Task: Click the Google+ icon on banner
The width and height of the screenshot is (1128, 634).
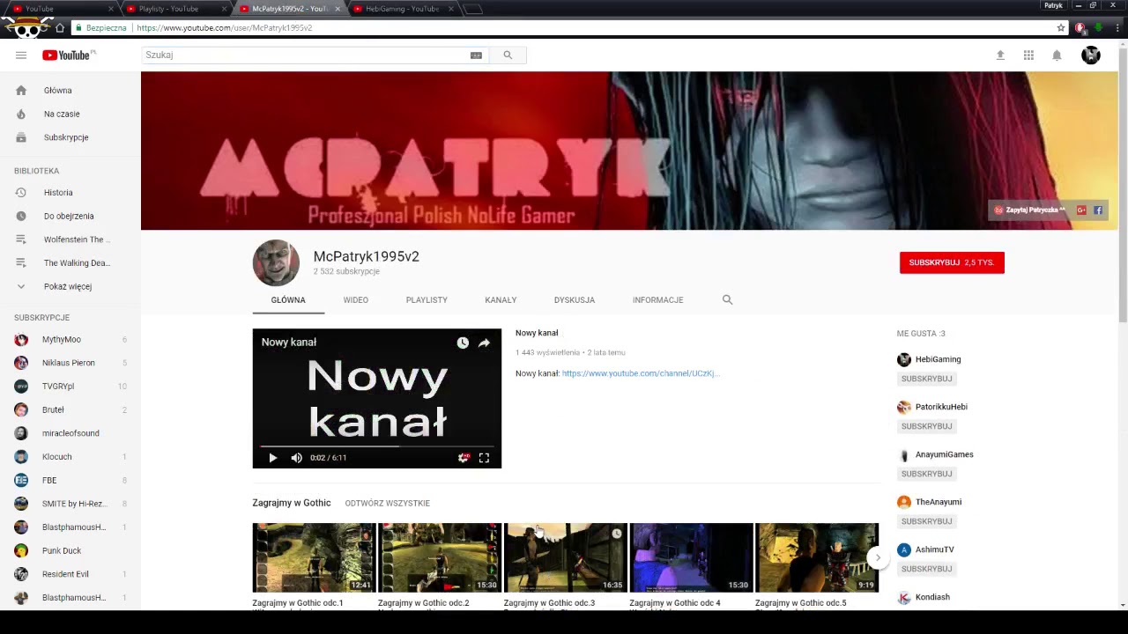Action: (x=1081, y=210)
